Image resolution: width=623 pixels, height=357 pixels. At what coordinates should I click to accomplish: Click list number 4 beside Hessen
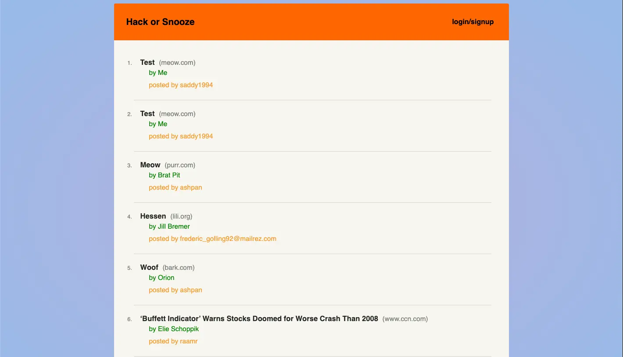[x=129, y=217]
